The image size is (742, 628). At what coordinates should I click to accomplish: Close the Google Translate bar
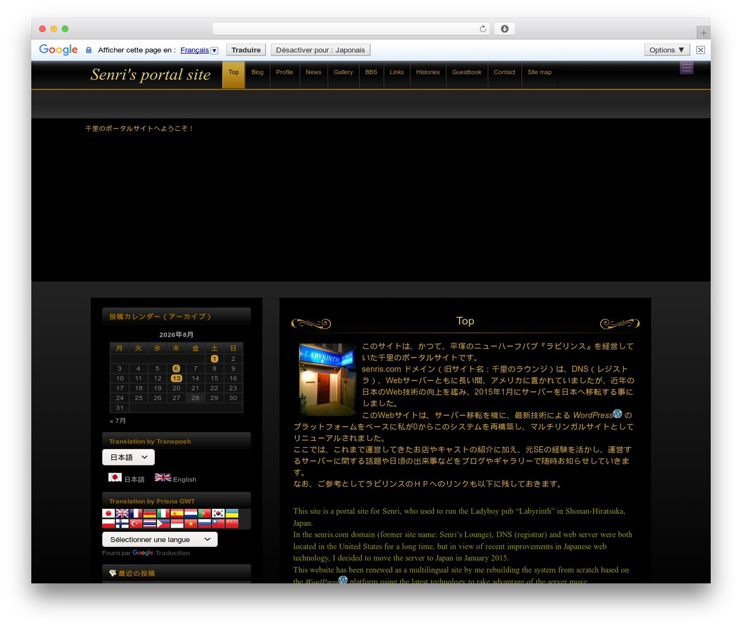pyautogui.click(x=700, y=50)
